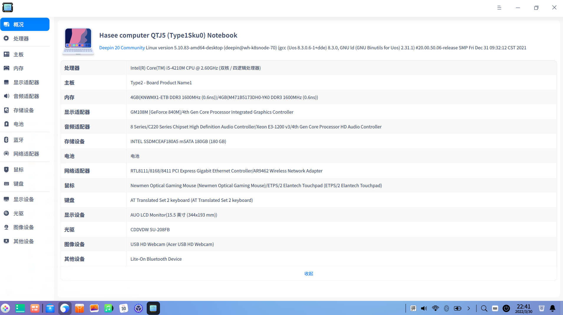
Task: Launch the image viewer dock icon
Action: [x=94, y=308]
